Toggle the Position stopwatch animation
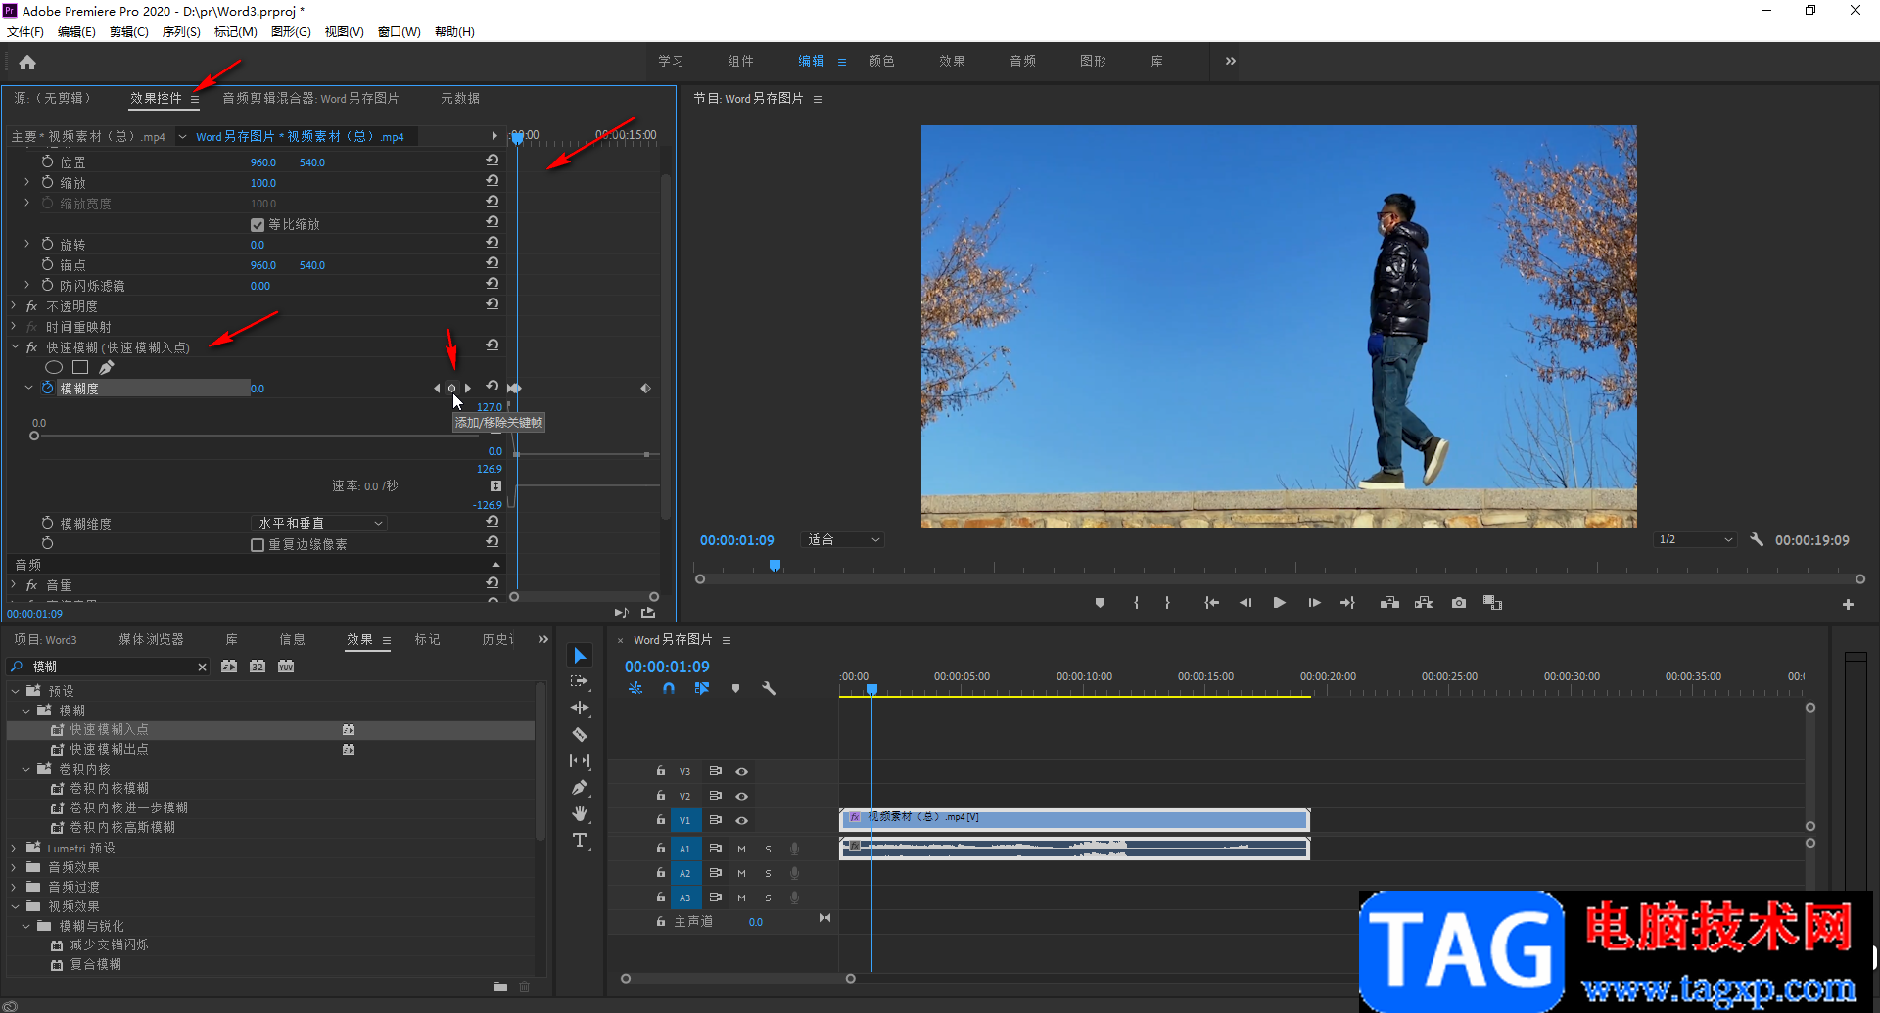Screen dimensions: 1880x1013 47,161
